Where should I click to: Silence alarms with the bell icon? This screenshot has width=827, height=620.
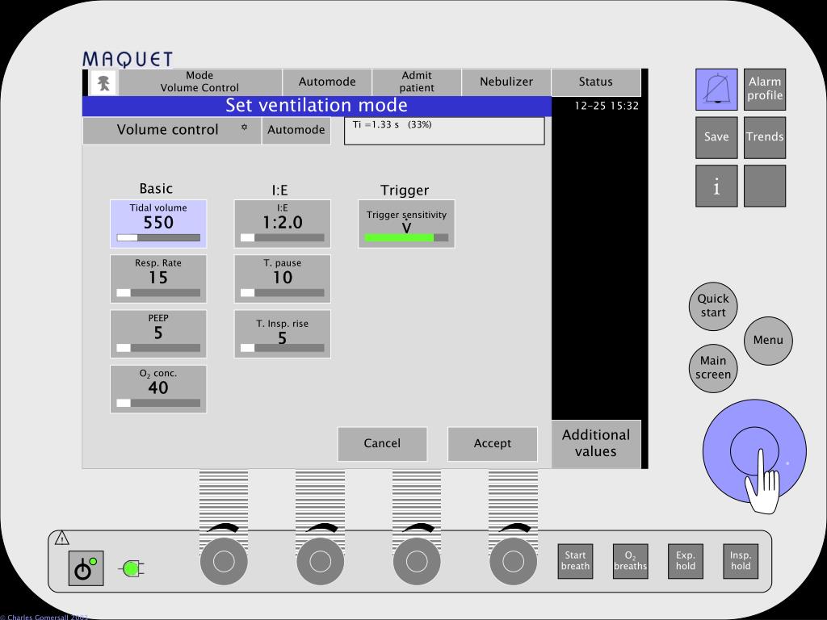pyautogui.click(x=716, y=89)
